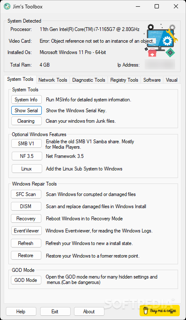Click 'Scan and replace damaged files in Windows Install' text
Screen dimensions: 186x320
(96, 206)
